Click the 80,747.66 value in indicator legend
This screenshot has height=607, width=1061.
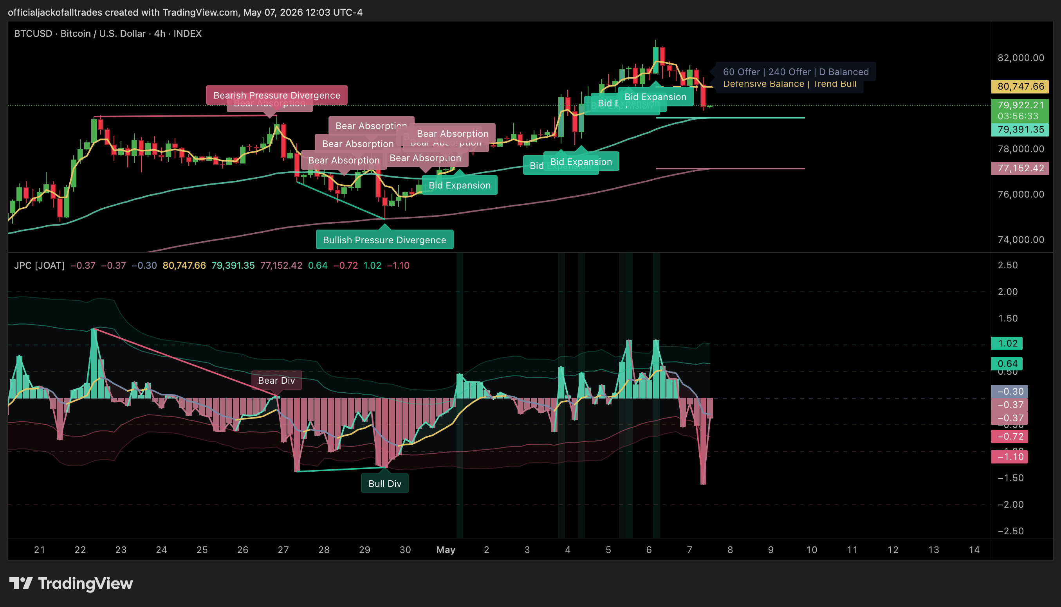tap(184, 265)
